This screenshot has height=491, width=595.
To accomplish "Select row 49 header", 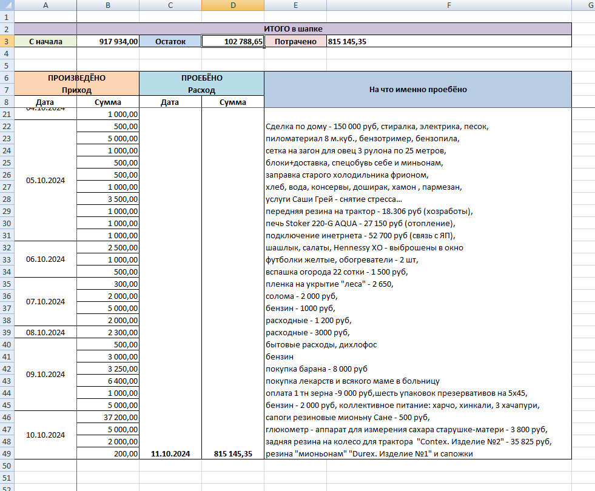I will pos(7,453).
